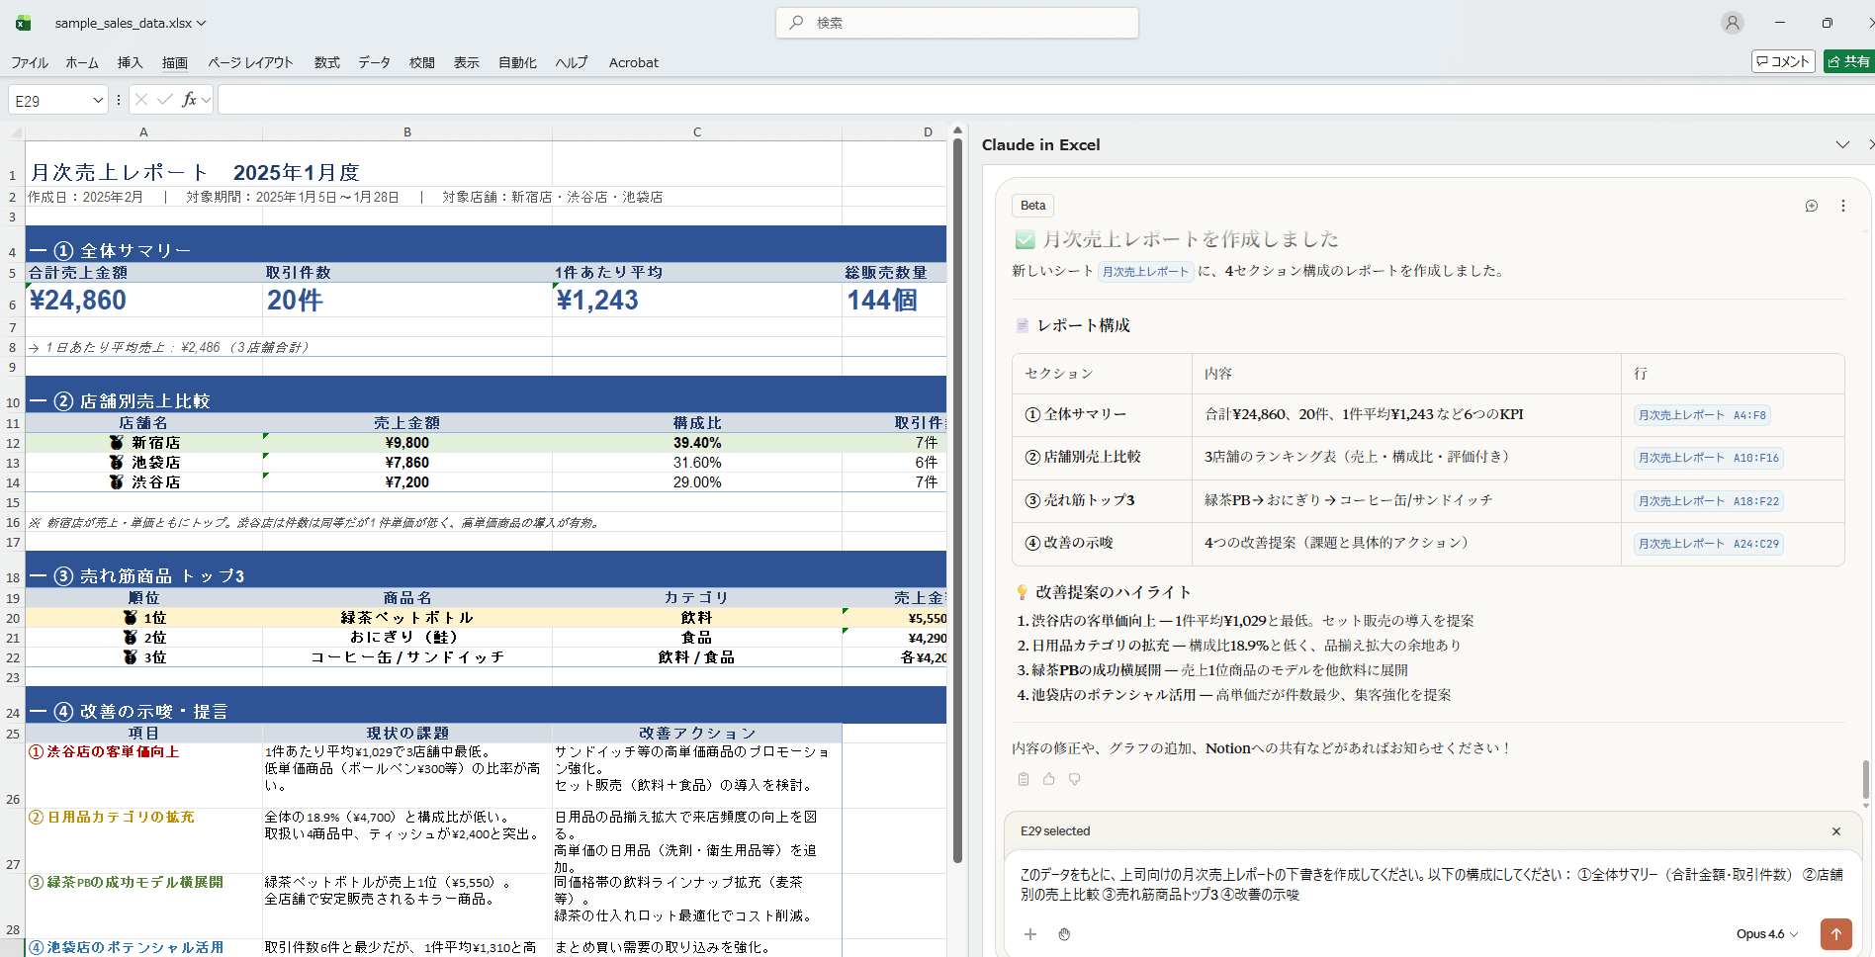
Task: Copy Claude's response with the clipboard icon
Action: click(1024, 779)
